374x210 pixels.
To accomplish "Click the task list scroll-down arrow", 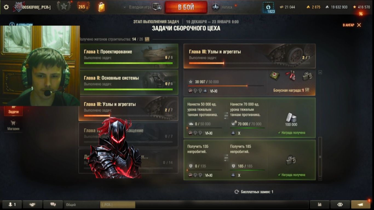I will (320, 179).
